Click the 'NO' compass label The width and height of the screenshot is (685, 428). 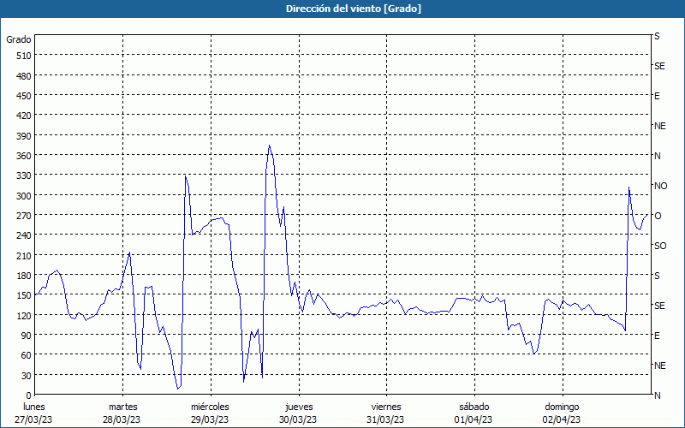click(661, 186)
